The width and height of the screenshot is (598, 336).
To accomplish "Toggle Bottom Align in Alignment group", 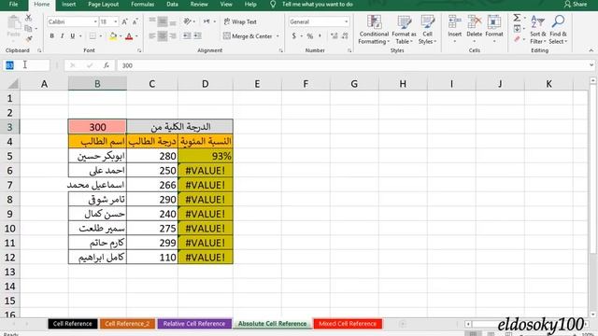I will click(x=173, y=21).
